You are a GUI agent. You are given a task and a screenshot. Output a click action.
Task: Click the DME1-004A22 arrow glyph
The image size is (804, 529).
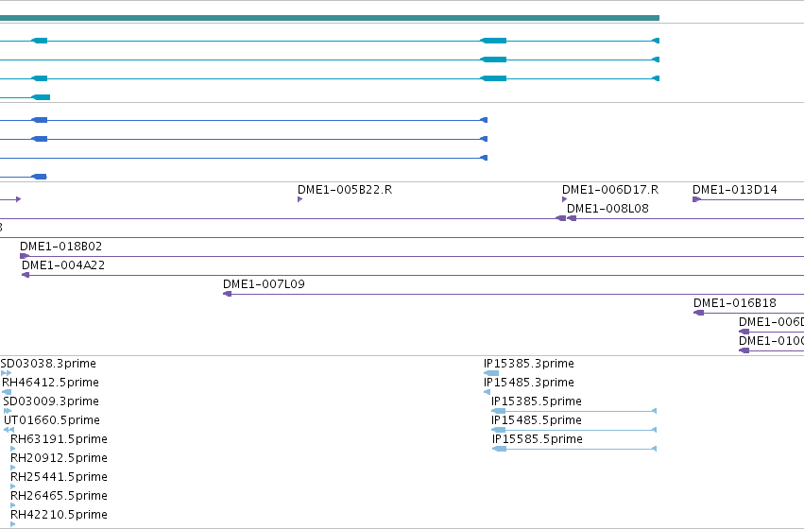click(26, 275)
